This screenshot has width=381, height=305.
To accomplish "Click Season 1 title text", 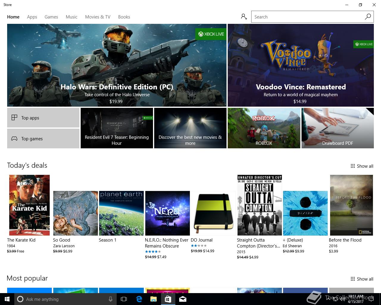I will [x=107, y=240].
